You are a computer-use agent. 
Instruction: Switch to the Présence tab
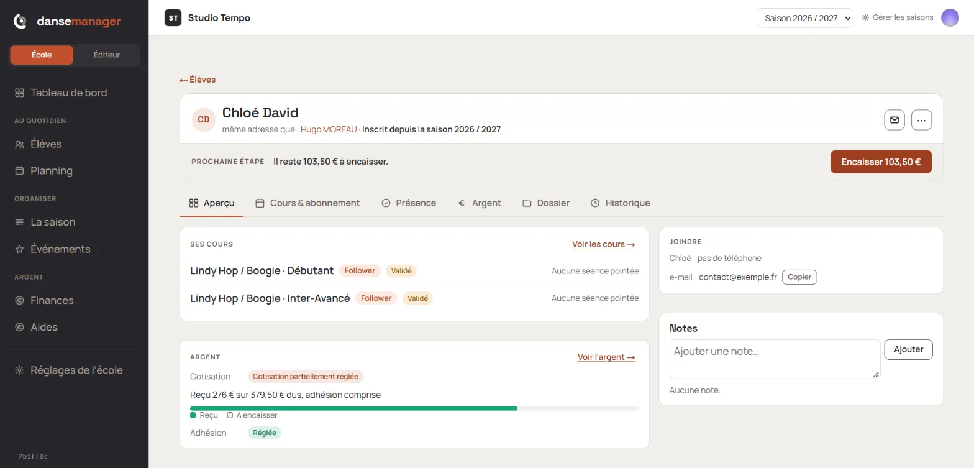[x=409, y=203]
